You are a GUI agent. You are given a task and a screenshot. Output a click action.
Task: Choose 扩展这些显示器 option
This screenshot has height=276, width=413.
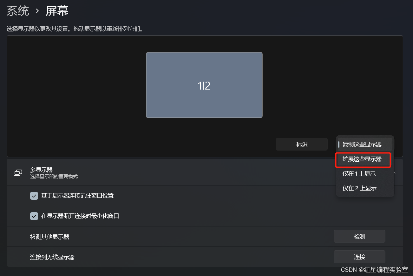[363, 159]
